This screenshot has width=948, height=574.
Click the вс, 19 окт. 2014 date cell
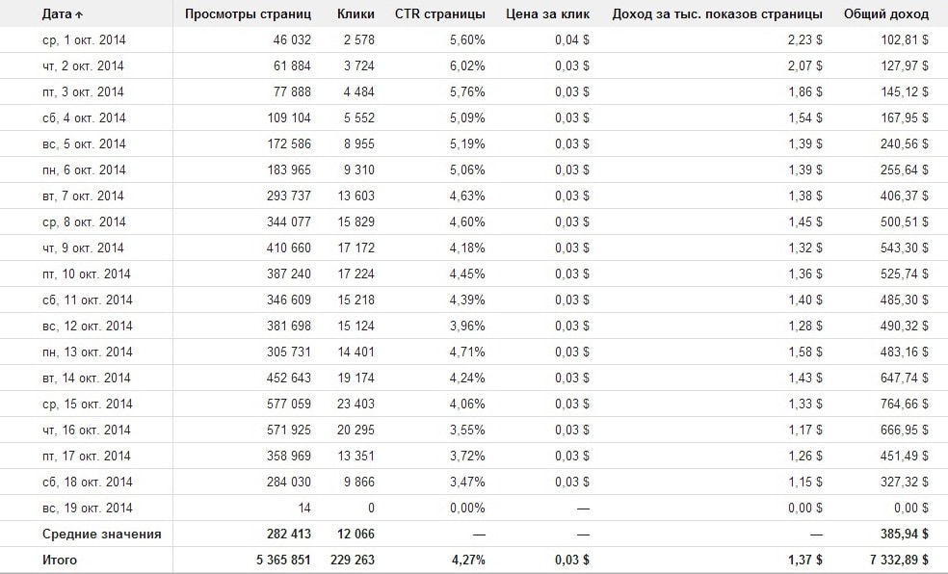coord(87,508)
